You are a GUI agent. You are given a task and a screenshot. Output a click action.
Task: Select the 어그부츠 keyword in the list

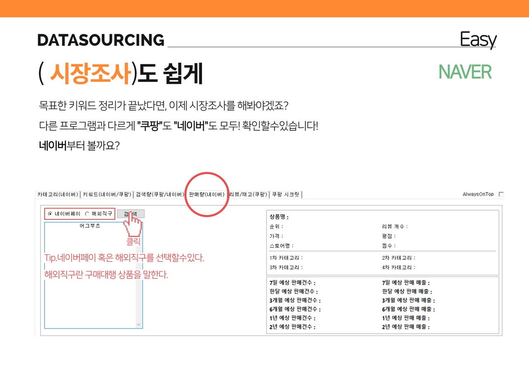coord(90,226)
